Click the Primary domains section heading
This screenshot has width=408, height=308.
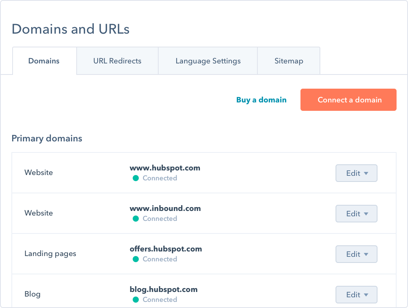(47, 138)
